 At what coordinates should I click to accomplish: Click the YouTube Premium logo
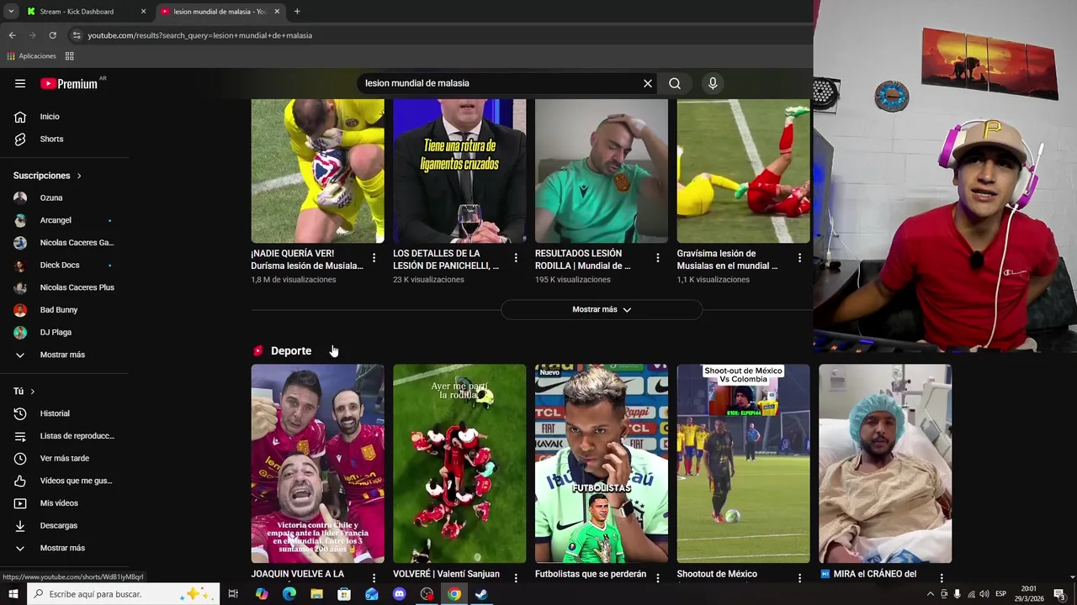pyautogui.click(x=69, y=83)
